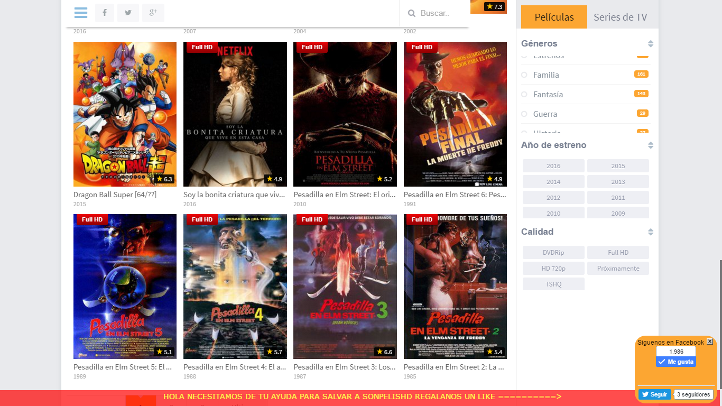The width and height of the screenshot is (722, 406).
Task: Open the Pesadilla en Elm Street 3 poster
Action: pyautogui.click(x=345, y=287)
